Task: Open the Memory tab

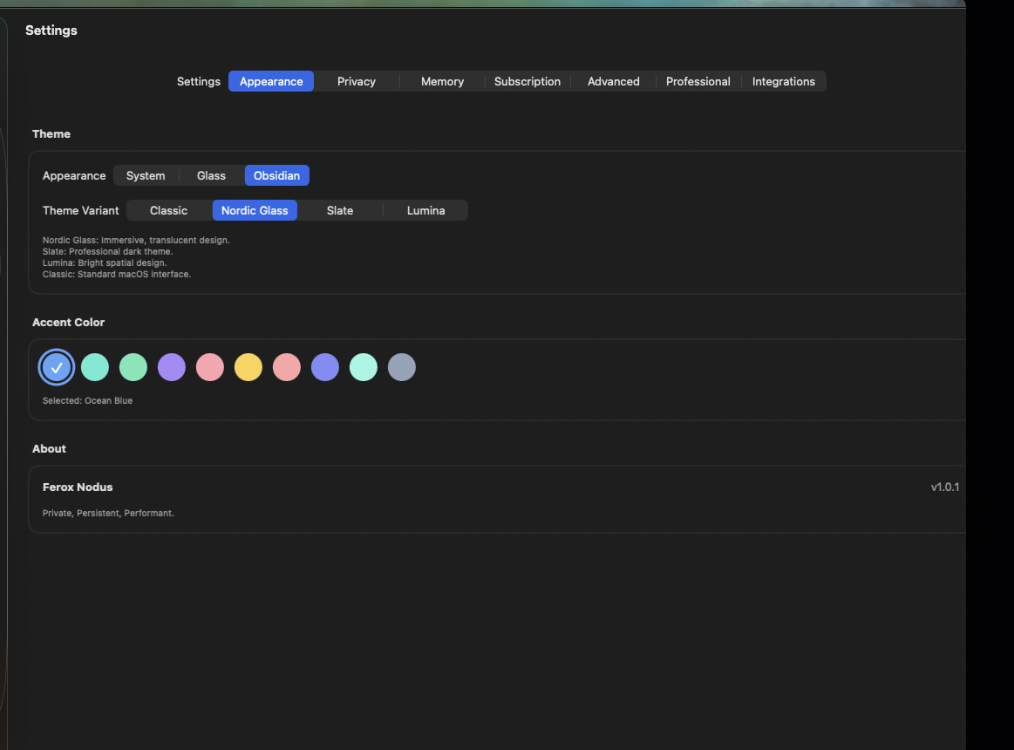Action: [x=441, y=81]
